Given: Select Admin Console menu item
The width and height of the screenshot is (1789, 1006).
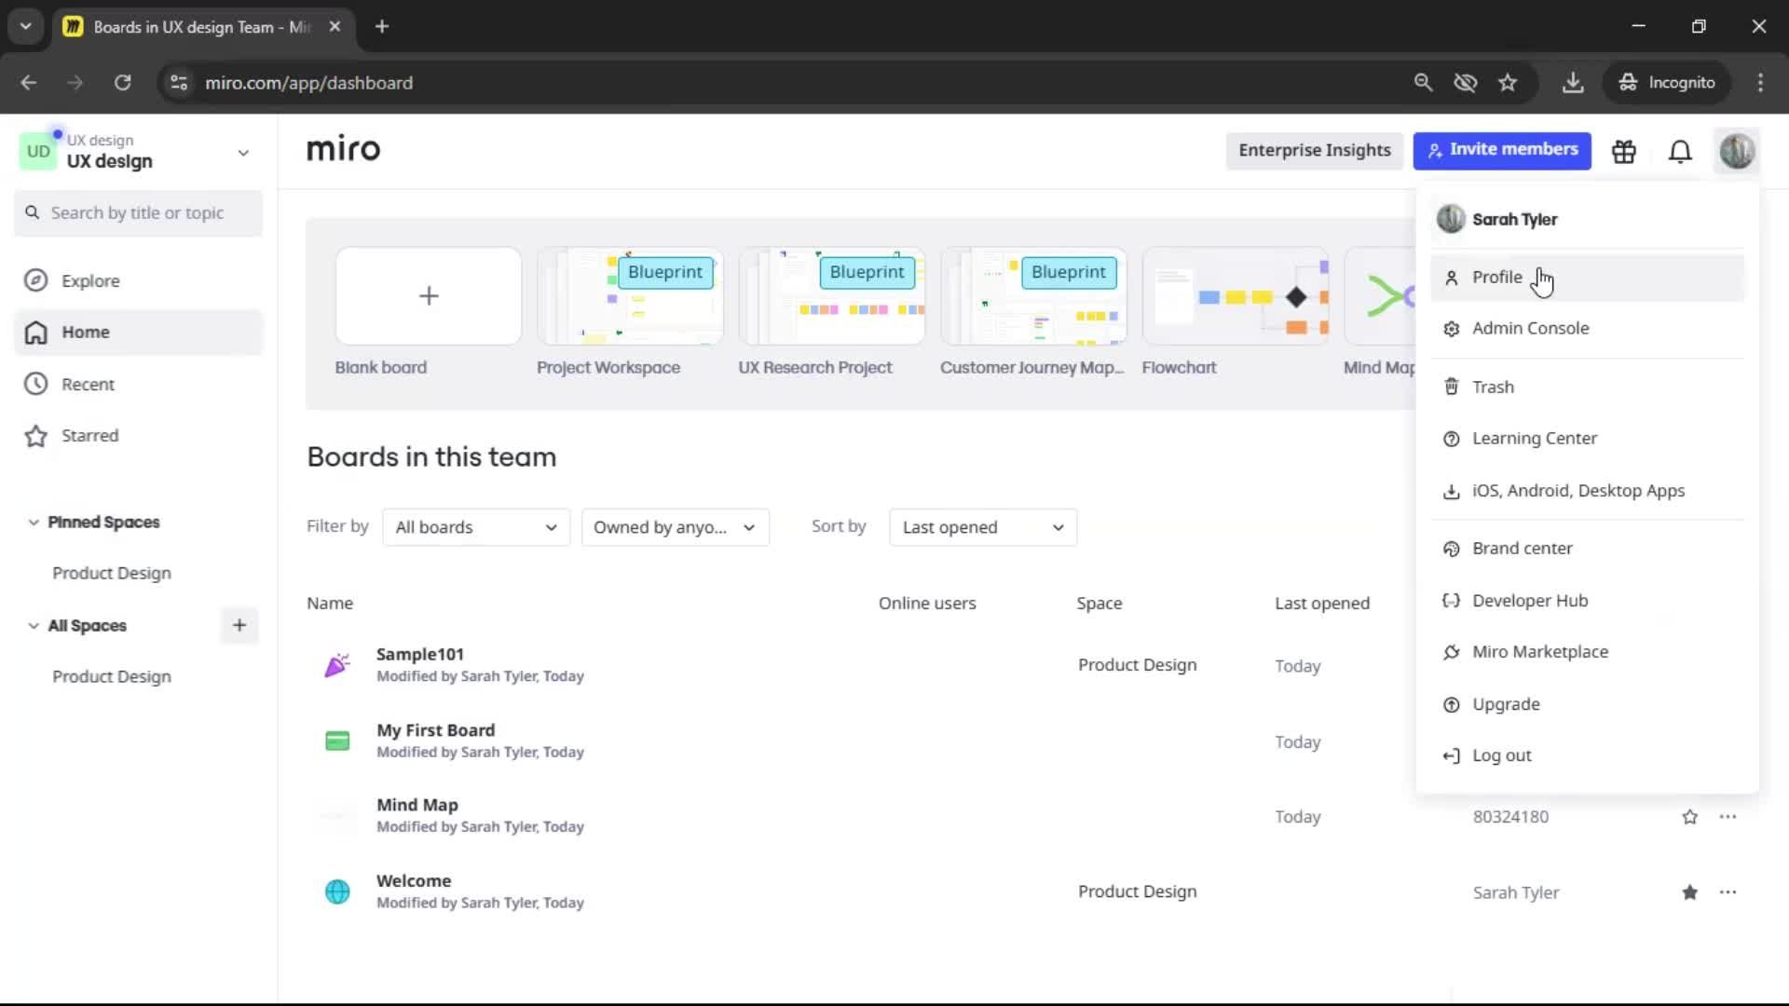Looking at the screenshot, I should coord(1587,329).
